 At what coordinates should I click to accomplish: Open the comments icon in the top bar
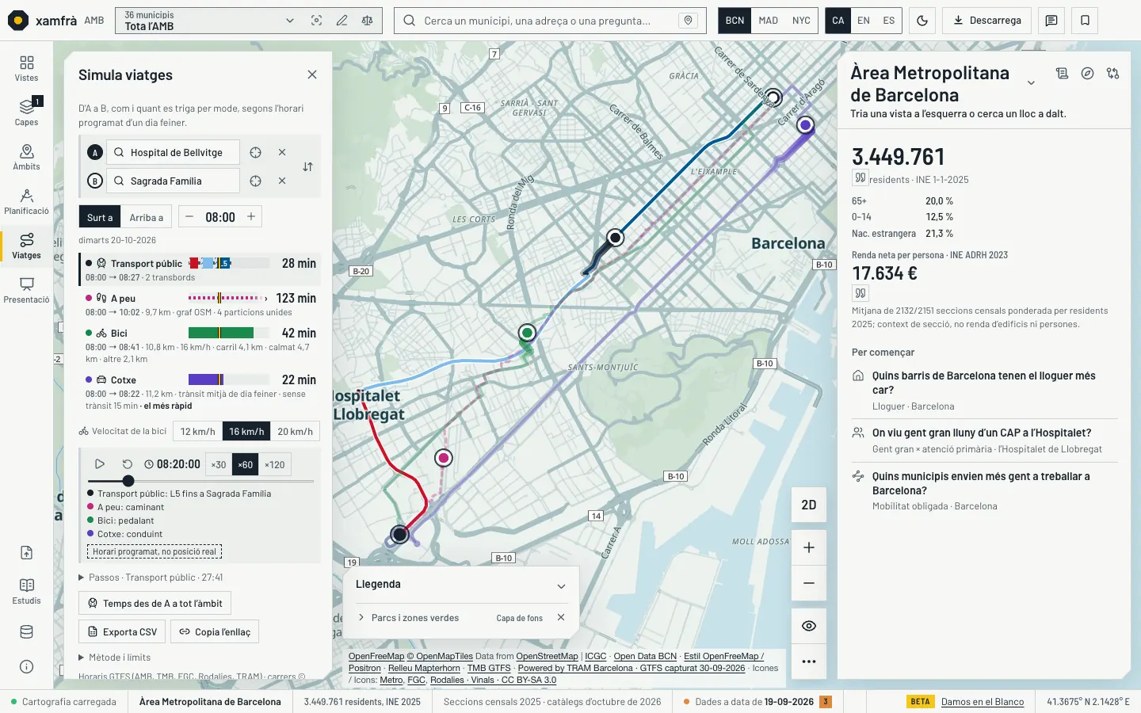coord(1051,21)
